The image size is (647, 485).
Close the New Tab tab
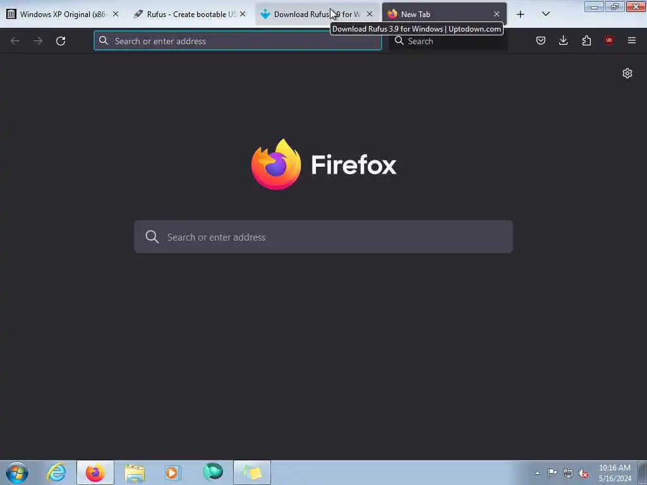point(497,14)
